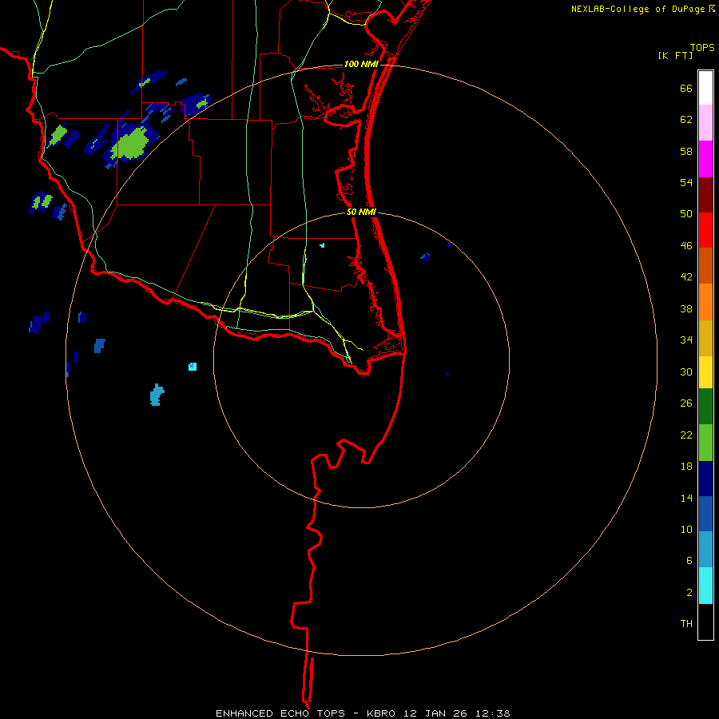719x719 pixels.
Task: Click the '100 NMI' range ring label
Action: pos(361,64)
